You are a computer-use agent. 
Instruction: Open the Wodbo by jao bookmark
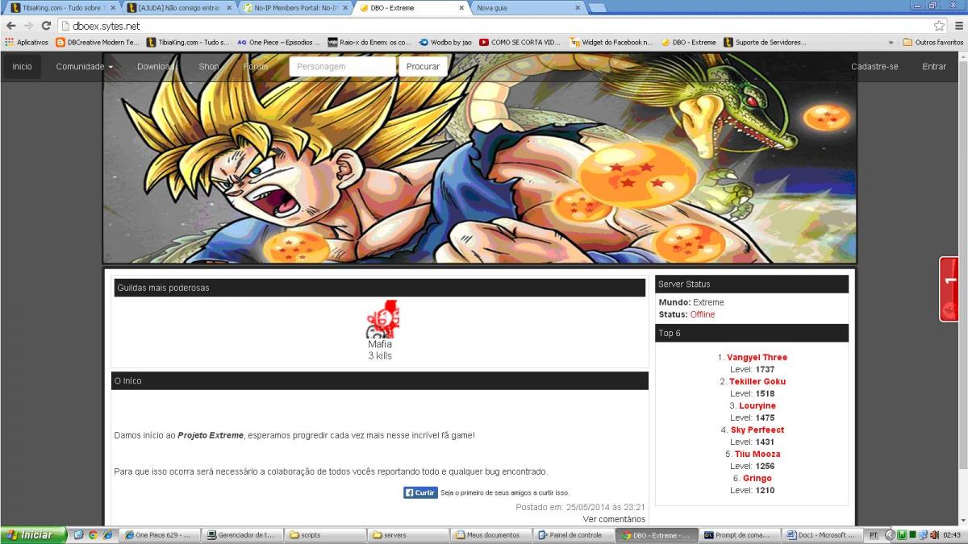click(x=444, y=42)
